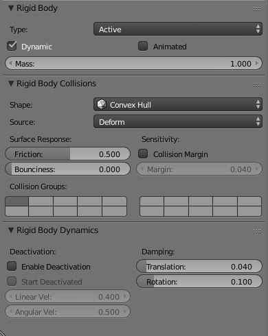Open the Type dropdown set to Active

(178, 29)
